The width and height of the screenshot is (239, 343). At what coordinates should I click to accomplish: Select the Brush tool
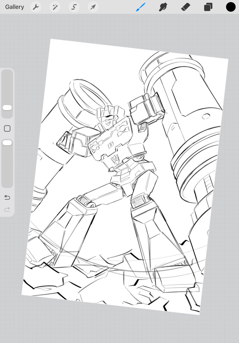click(140, 7)
